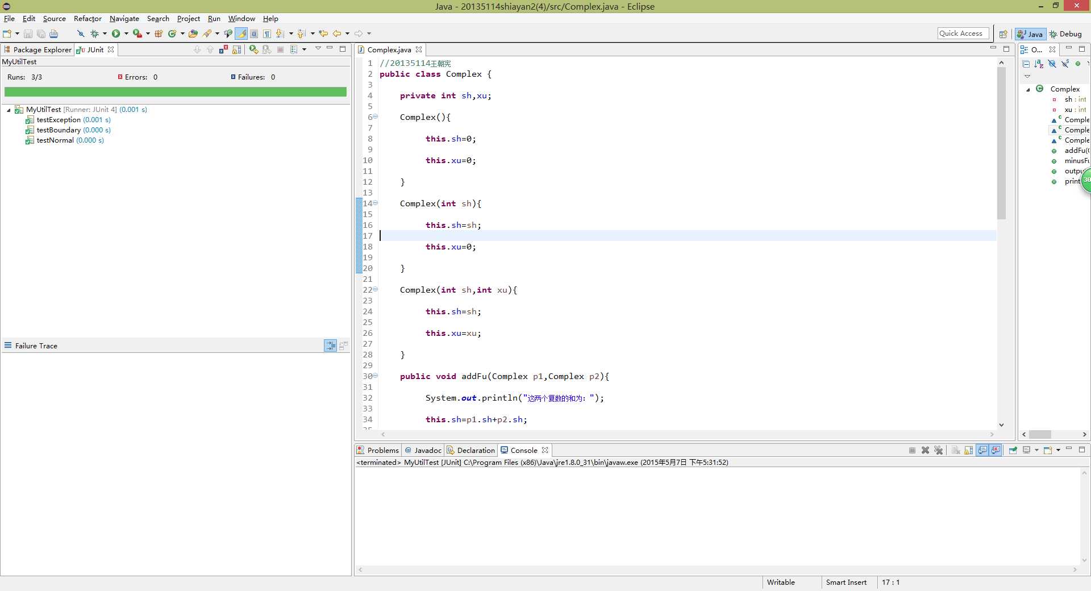Toggle Block Selection Mode icon
The image size is (1091, 591).
[254, 34]
